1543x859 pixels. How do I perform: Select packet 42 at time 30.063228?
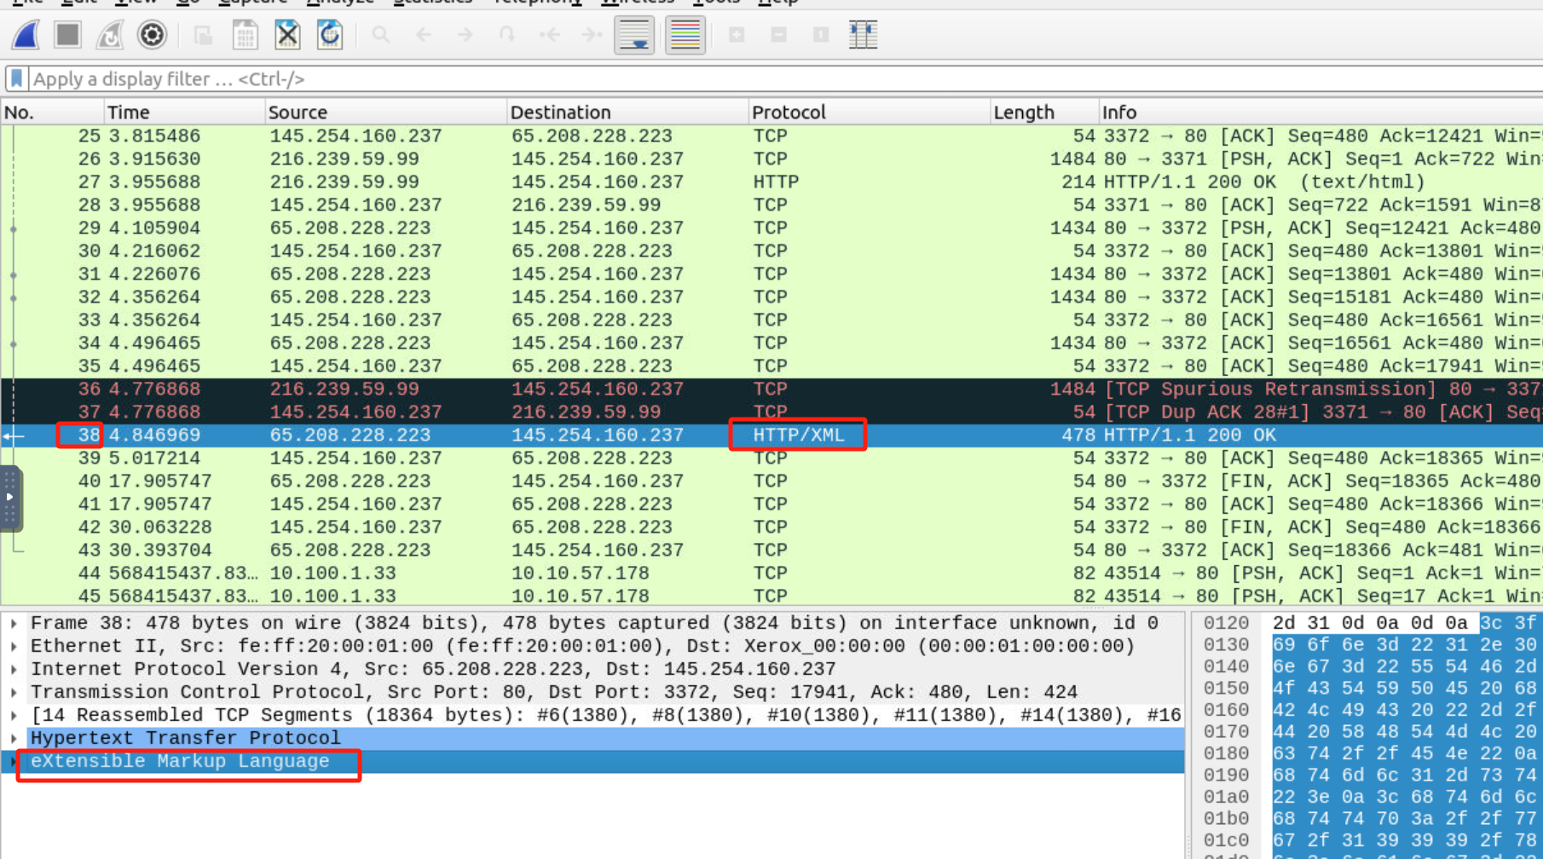(771, 527)
